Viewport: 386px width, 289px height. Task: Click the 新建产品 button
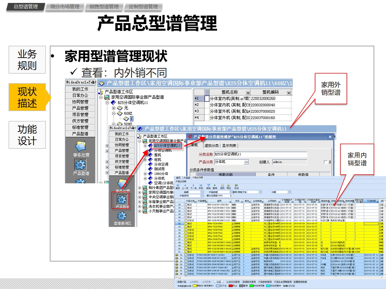pos(182,282)
